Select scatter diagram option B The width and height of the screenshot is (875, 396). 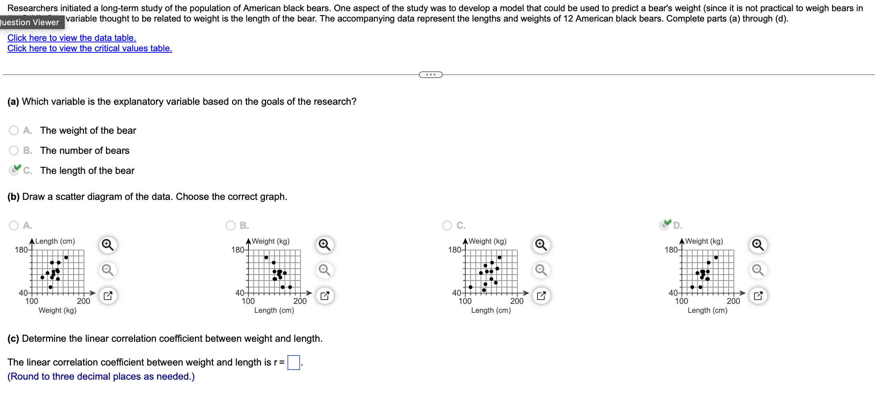230,225
